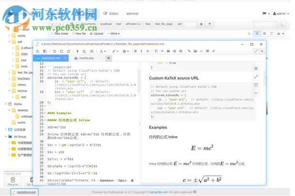Click the refresh icon in editor toolbar
The image size is (295, 196).
pos(69,51)
